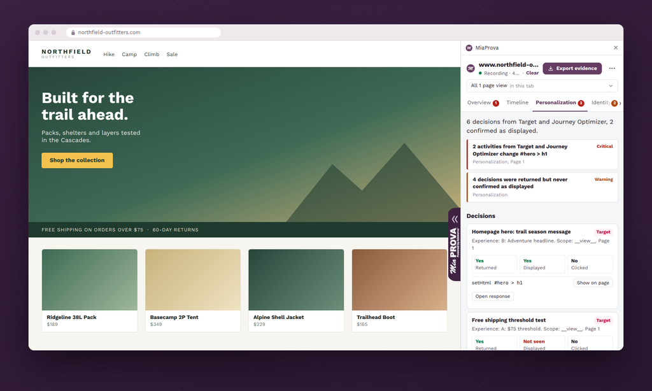652x391 pixels.
Task: Click 'setHtml #hero > h1' code text
Action: coord(497,283)
